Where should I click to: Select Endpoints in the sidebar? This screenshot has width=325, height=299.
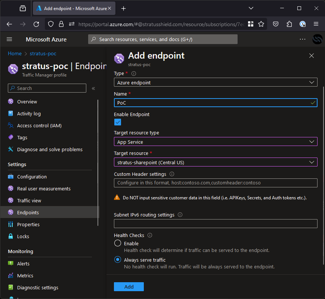click(x=50, y=212)
